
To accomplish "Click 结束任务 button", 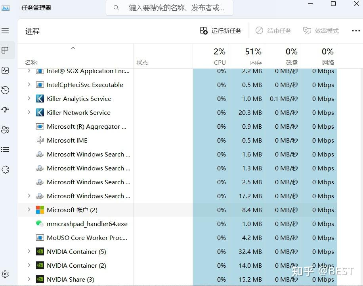I will pyautogui.click(x=273, y=31).
